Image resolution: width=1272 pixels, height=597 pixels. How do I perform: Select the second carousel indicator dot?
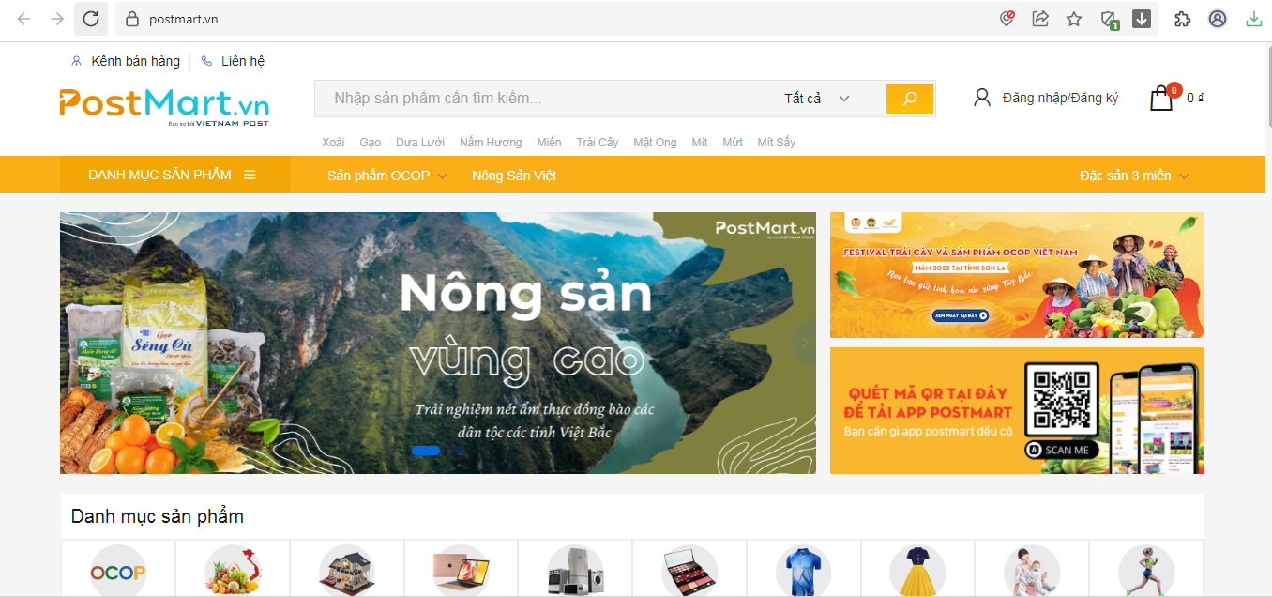point(459,451)
